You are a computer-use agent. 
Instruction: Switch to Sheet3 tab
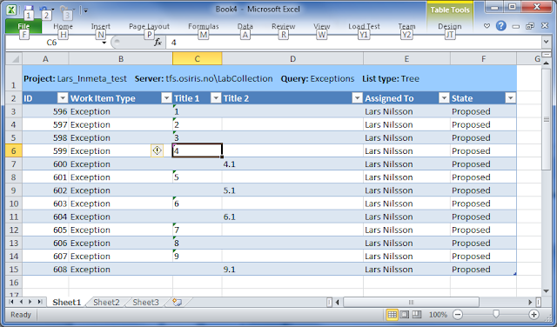(x=145, y=302)
